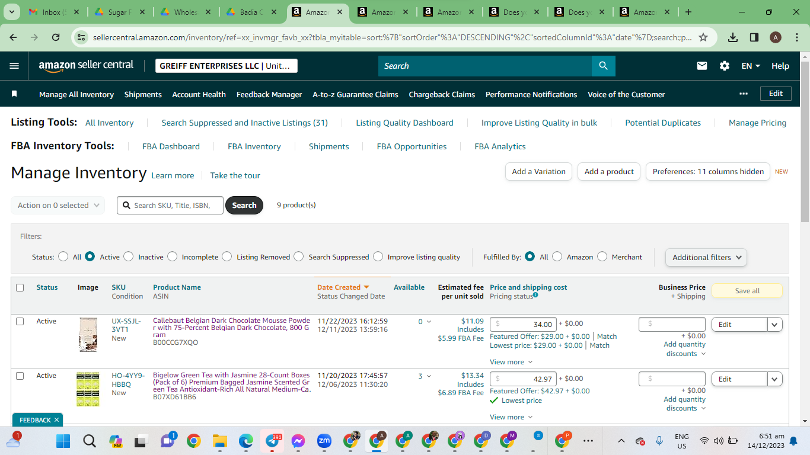Click the Amazon Seller Central logo

pyautogui.click(x=86, y=66)
